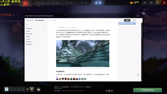Open the 英雄 heroes tab
Viewport: 167px width, 94px height.
(x=41, y=3)
